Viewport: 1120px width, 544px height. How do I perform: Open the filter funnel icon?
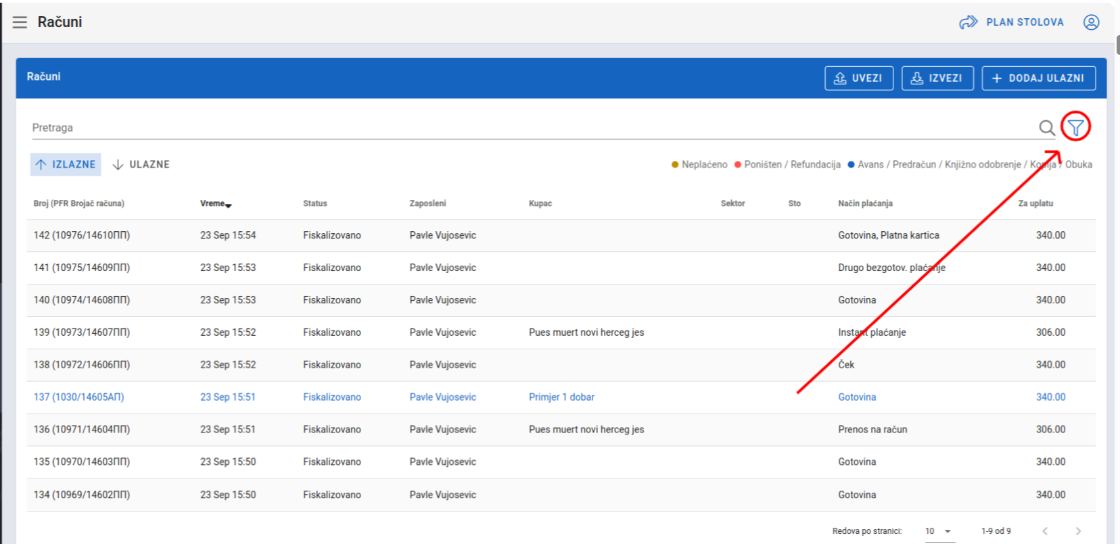point(1075,126)
